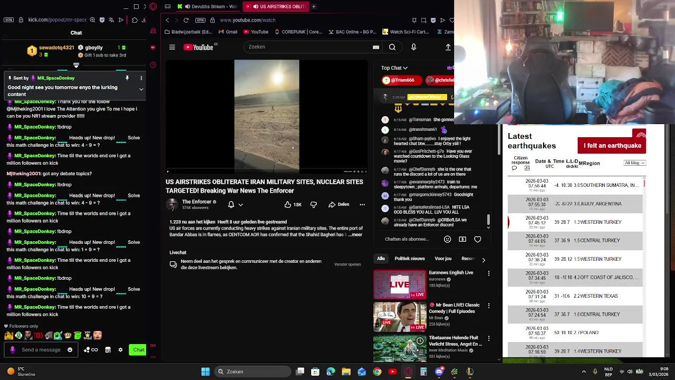The image size is (675, 380).
Task: Open options for Euronews English Live
Action: click(489, 273)
